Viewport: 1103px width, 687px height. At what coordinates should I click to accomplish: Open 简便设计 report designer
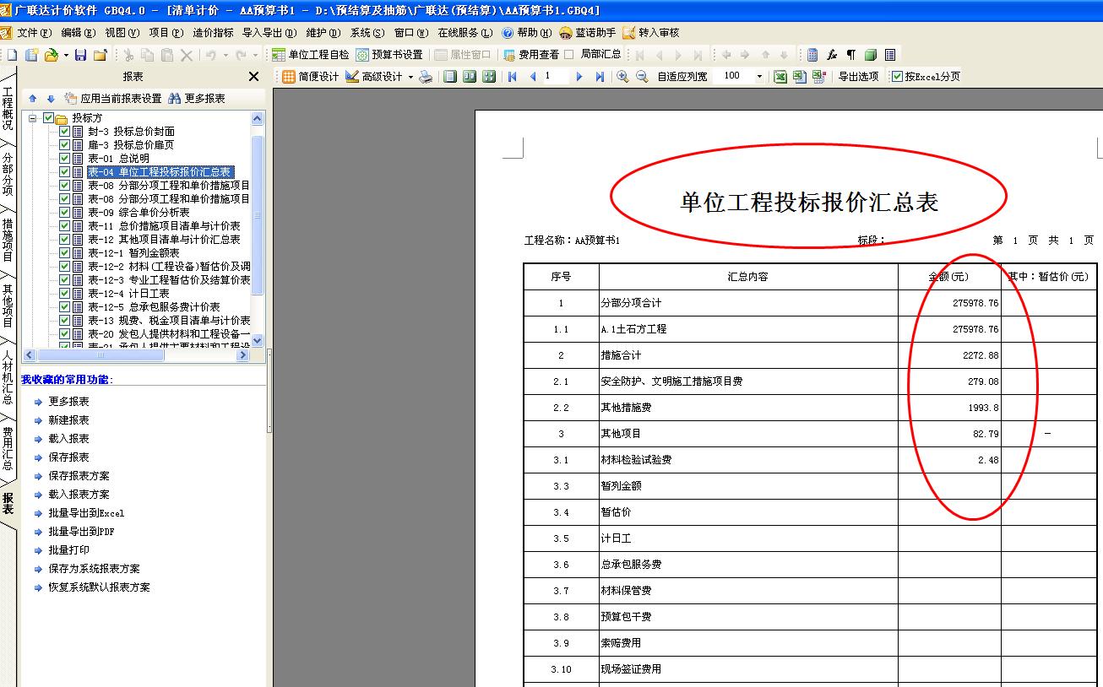point(310,76)
